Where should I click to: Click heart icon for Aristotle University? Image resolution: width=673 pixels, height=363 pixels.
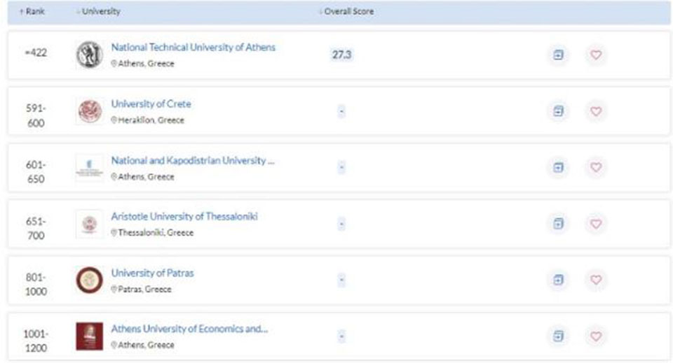596,224
